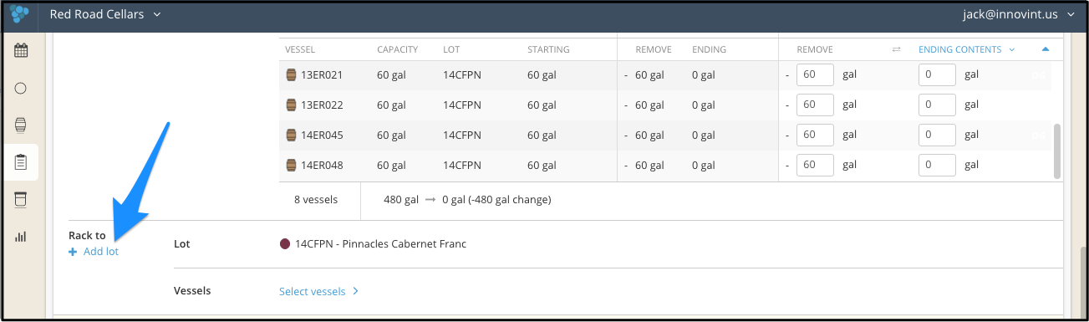This screenshot has width=1089, height=322.
Task: Select the clipboard work orders sidebar icon
Action: (x=21, y=162)
